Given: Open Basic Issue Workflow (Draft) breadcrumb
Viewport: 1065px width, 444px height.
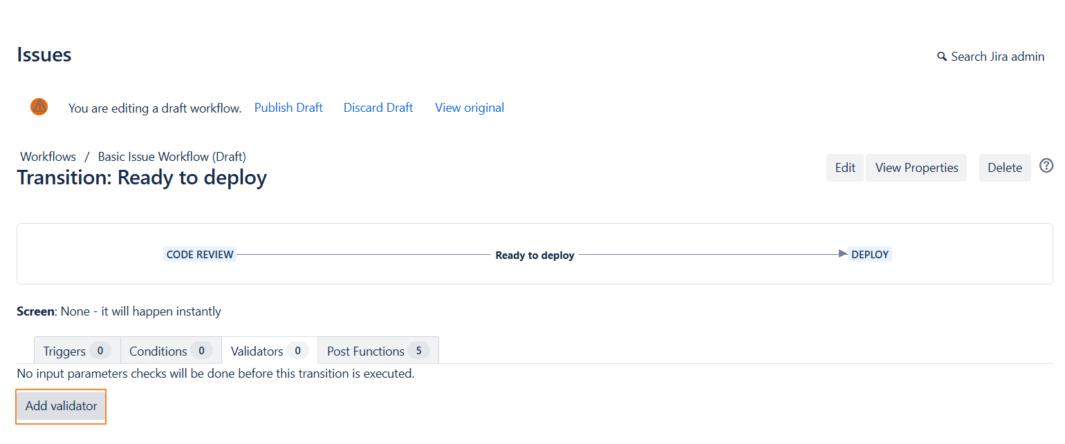Looking at the screenshot, I should point(172,157).
